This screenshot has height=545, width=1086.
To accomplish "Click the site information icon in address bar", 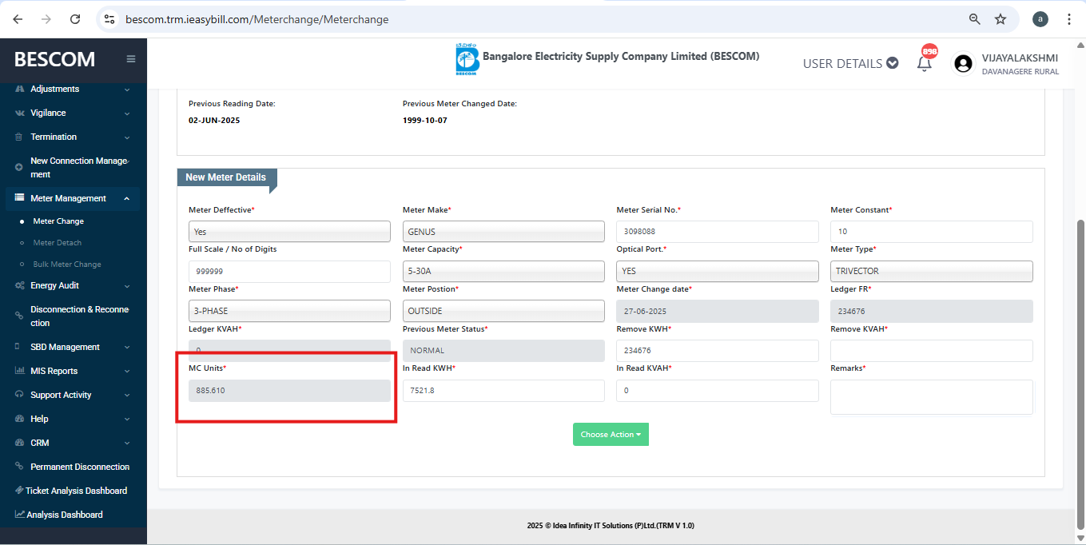I will tap(110, 19).
